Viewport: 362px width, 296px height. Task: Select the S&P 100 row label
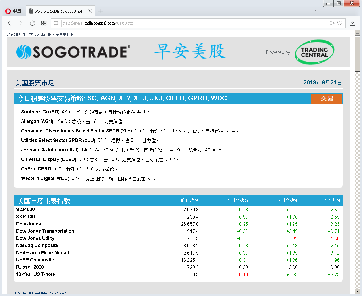click(25, 217)
